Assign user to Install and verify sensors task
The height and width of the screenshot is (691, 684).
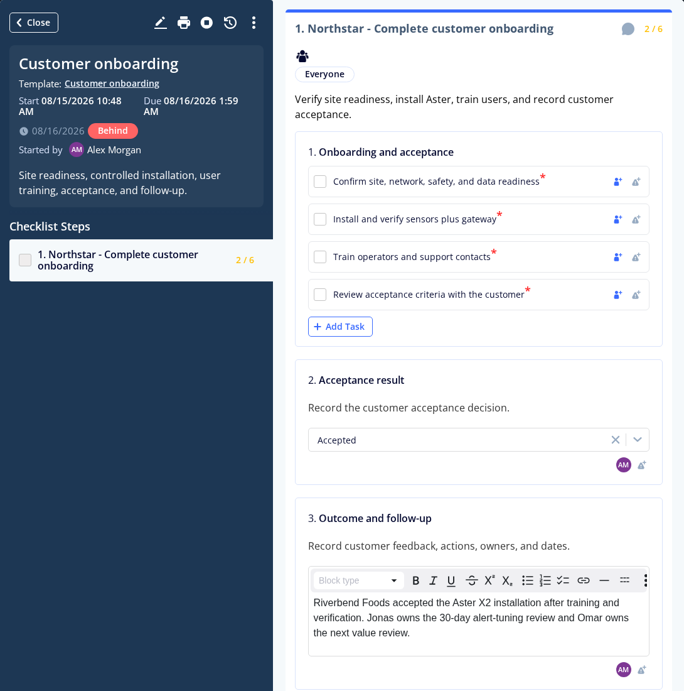click(617, 219)
